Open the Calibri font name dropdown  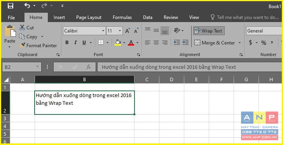pos(103,31)
